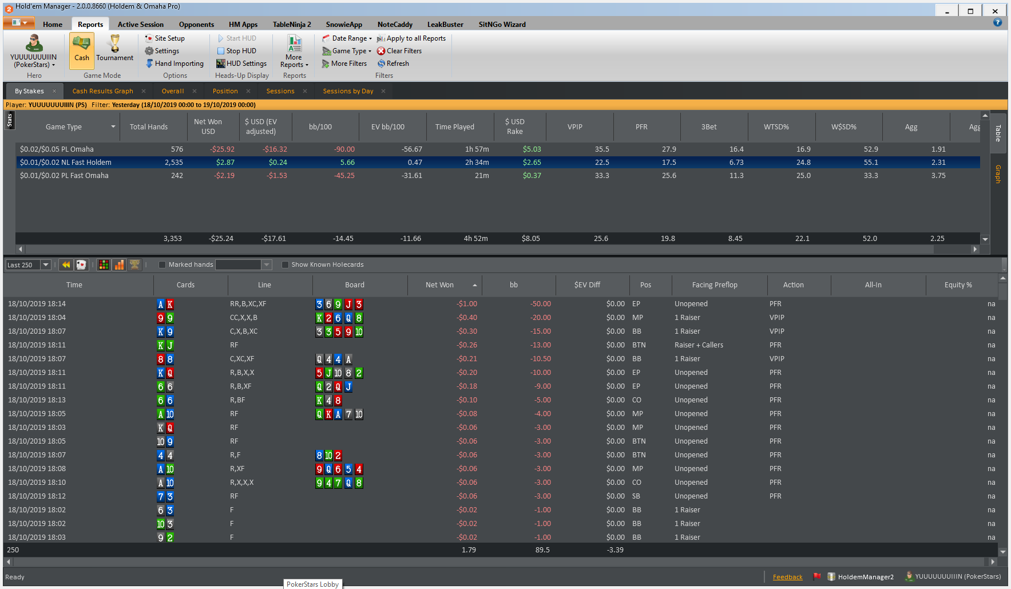Open the Hero player selector icon
The height and width of the screenshot is (589, 1011).
point(34,43)
